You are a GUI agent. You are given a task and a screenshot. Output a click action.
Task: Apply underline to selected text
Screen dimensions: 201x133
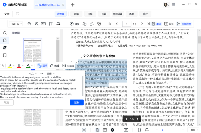[19, 65]
